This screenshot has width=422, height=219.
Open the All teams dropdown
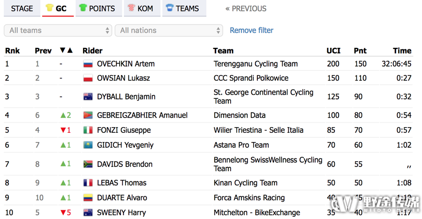(x=58, y=30)
